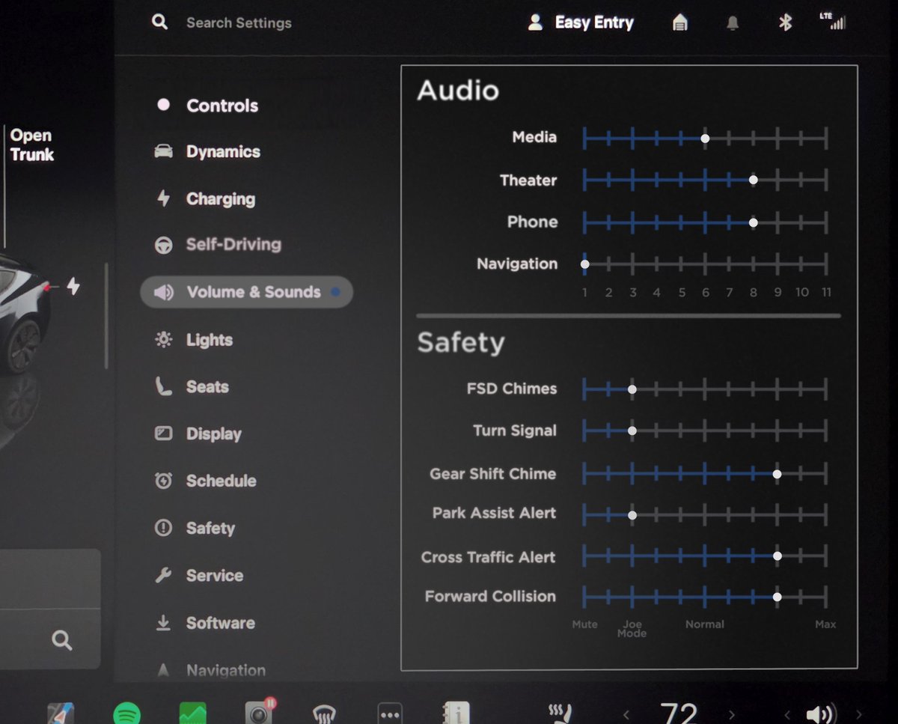Adjust the Turn Signal slider handle
The width and height of the screenshot is (898, 724).
(632, 431)
